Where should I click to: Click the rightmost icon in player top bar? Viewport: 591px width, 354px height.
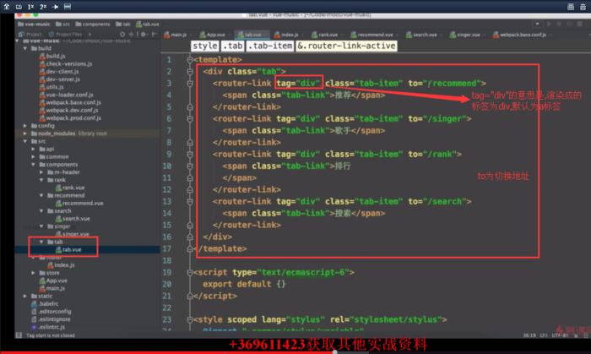point(583,7)
